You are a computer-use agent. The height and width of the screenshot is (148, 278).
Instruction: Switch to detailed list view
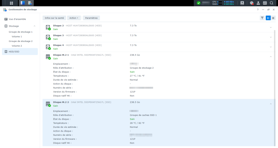tap(268, 18)
